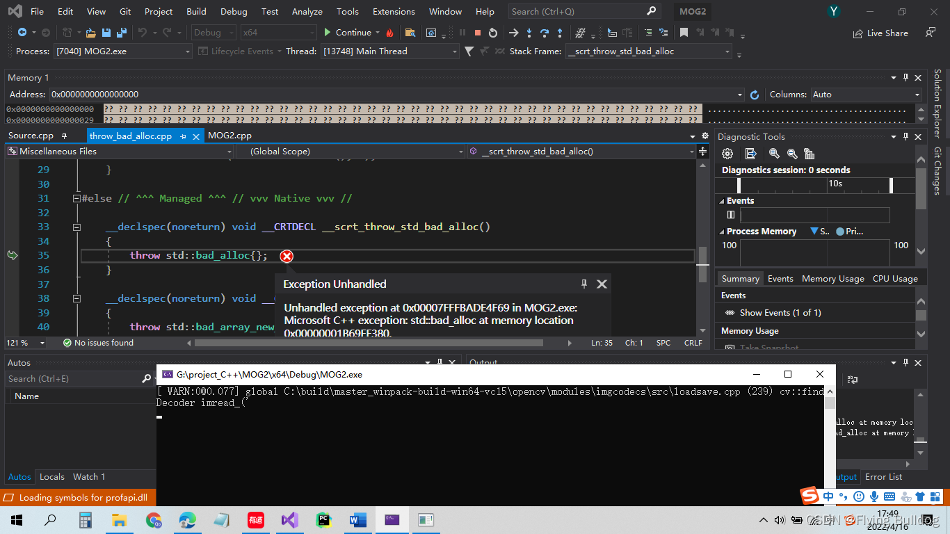The width and height of the screenshot is (950, 534).
Task: Click Show Next Statement arrow icon
Action: click(513, 33)
